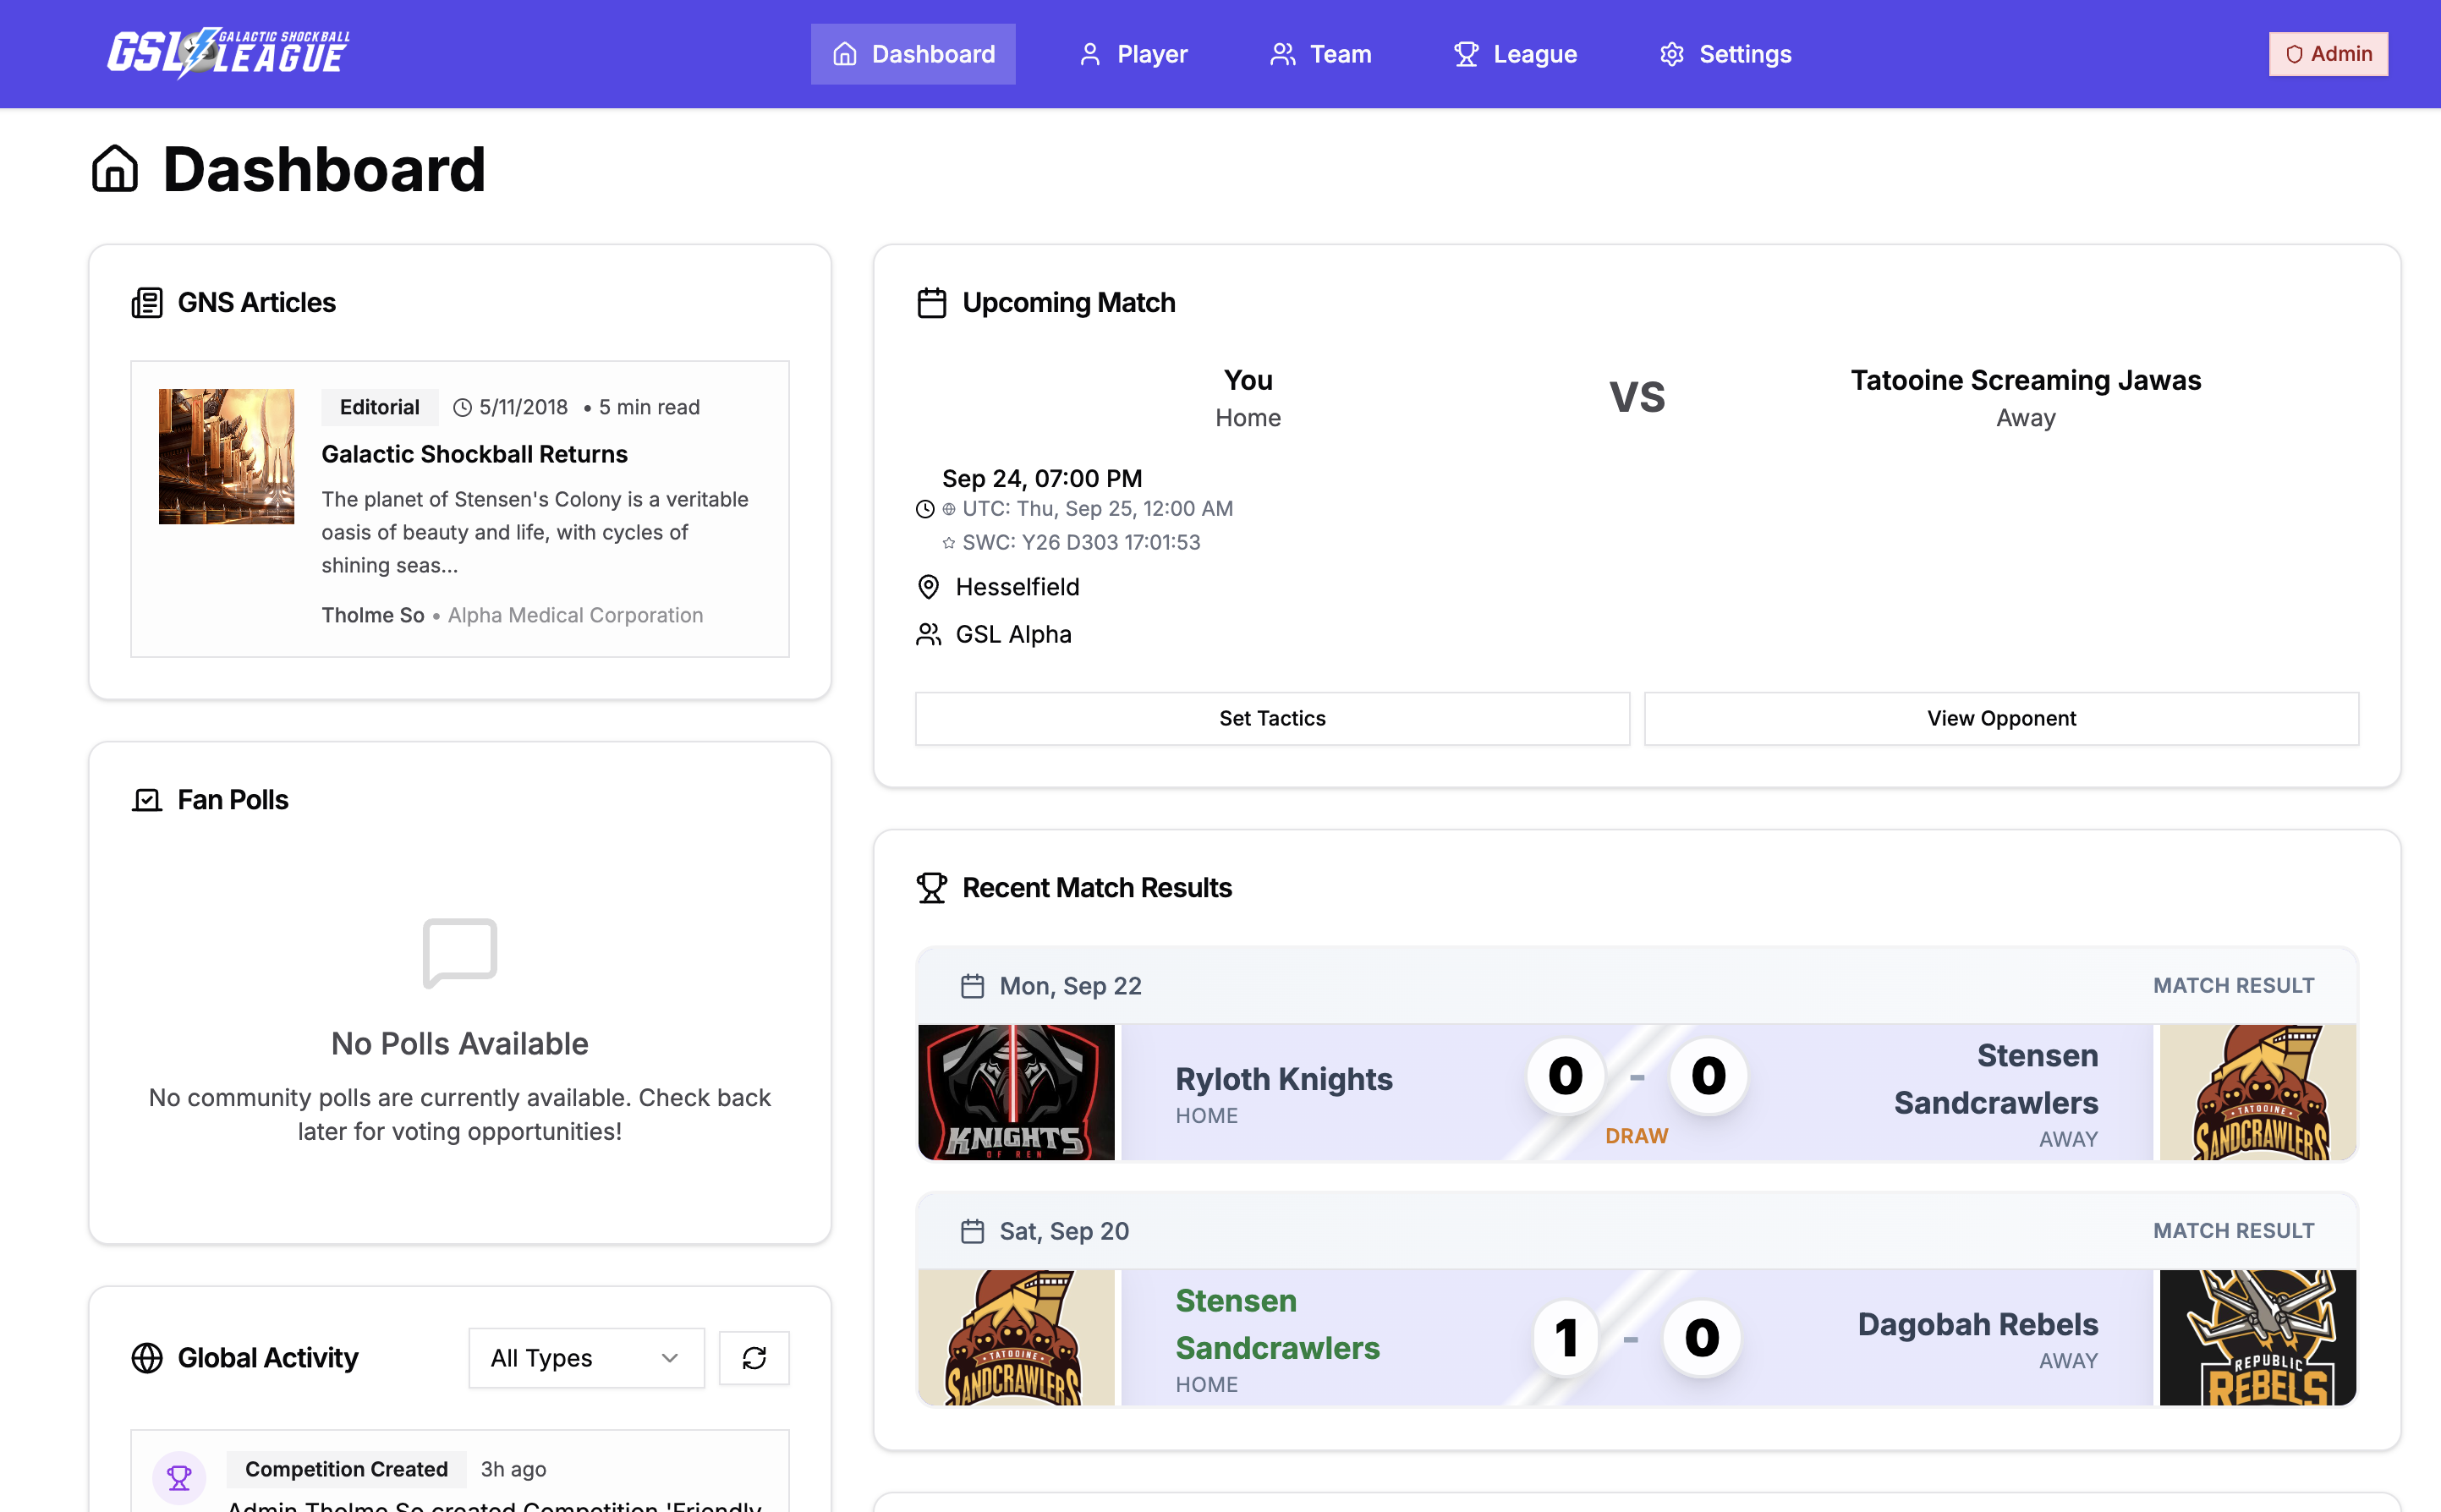Click the GNS Articles newspaper icon
This screenshot has width=2441, height=1512.
click(x=147, y=302)
